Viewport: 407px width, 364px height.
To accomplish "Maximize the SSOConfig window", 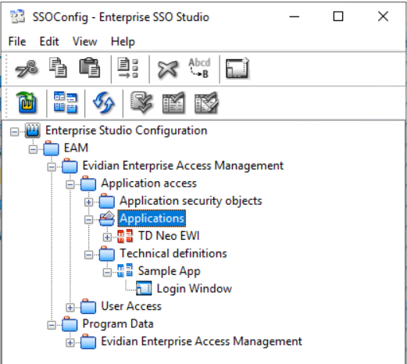I will click(x=338, y=16).
